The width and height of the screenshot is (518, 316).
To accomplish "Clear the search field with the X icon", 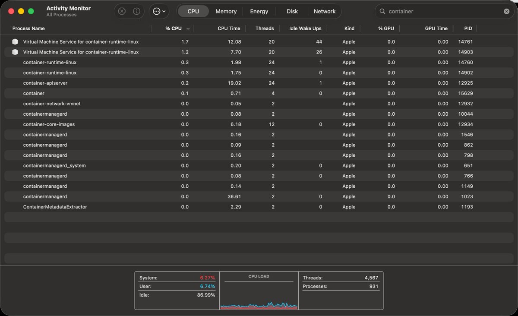I will pyautogui.click(x=506, y=11).
